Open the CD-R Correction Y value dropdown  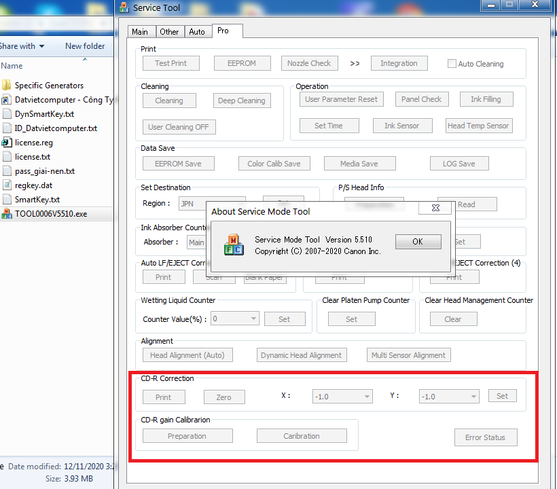click(x=449, y=397)
